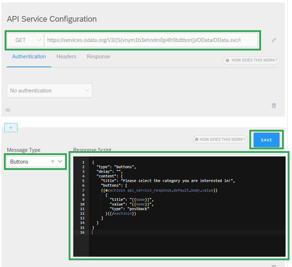Image resolution: width=292 pixels, height=267 pixels.
Task: Open HOW DOES THIS WORK beside SAVE
Action: (220, 139)
